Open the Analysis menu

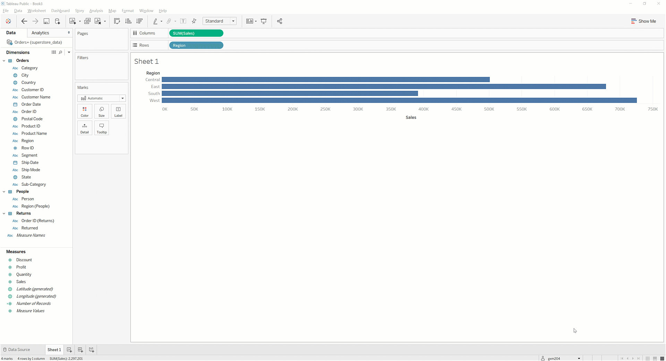click(x=96, y=11)
